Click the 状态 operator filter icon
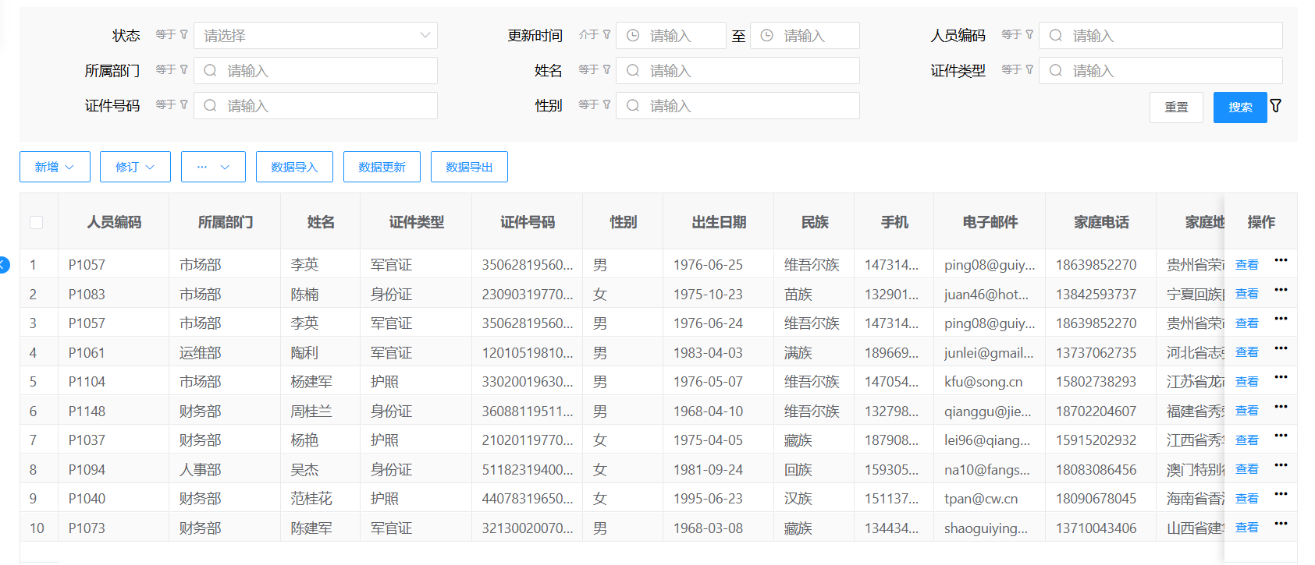Image resolution: width=1315 pixels, height=565 pixels. 184,35
